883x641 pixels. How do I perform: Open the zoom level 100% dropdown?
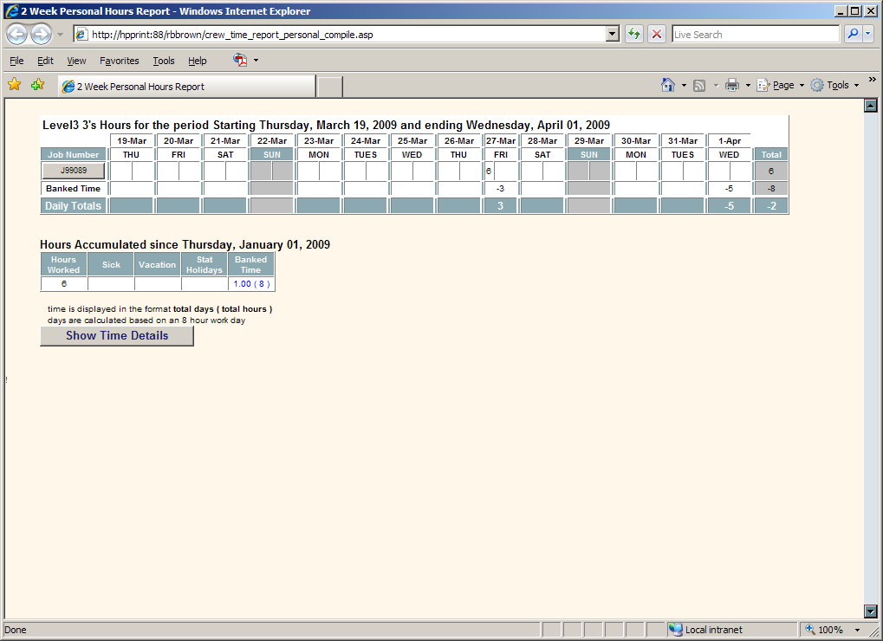[857, 630]
